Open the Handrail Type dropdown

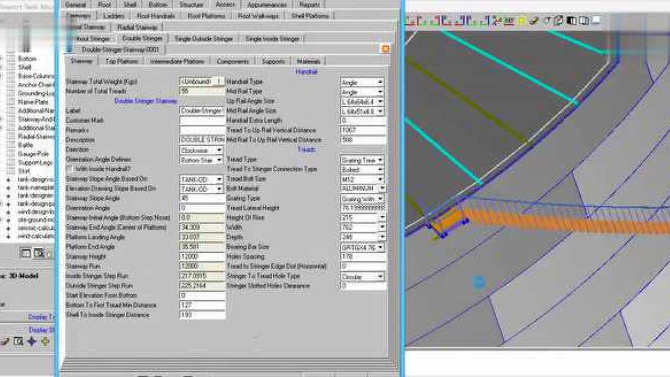coord(379,82)
